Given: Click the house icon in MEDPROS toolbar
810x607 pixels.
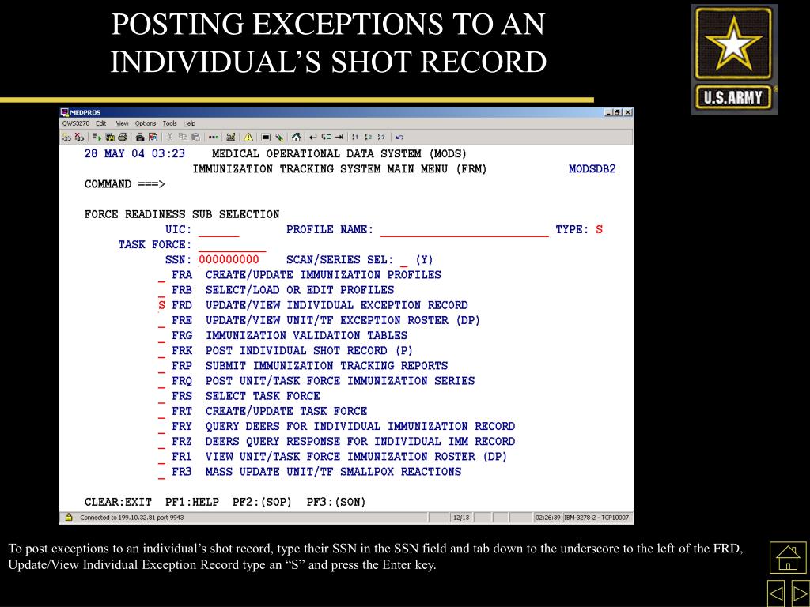Looking at the screenshot, I should [x=296, y=137].
